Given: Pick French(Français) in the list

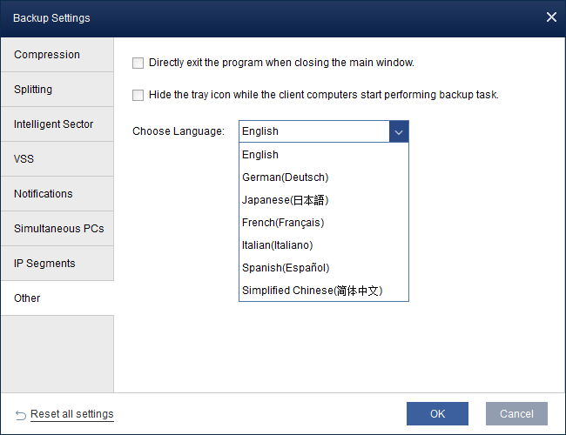Looking at the screenshot, I should pyautogui.click(x=282, y=223).
